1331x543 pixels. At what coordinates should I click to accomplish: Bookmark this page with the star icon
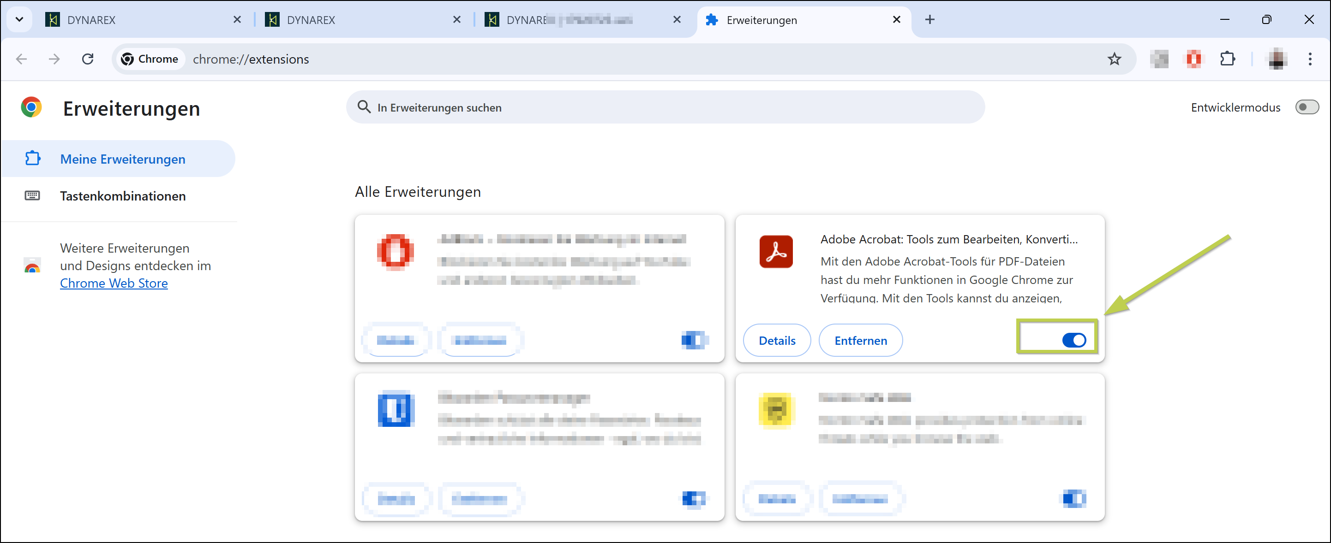(x=1114, y=59)
